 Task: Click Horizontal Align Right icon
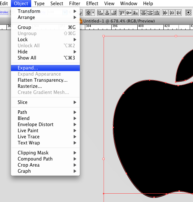point(114,13)
